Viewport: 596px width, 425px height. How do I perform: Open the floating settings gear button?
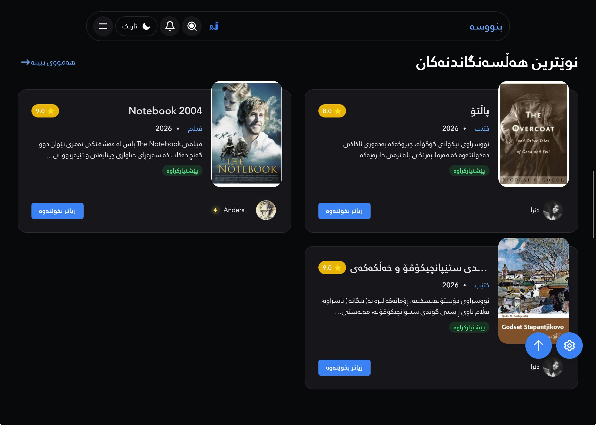click(569, 346)
